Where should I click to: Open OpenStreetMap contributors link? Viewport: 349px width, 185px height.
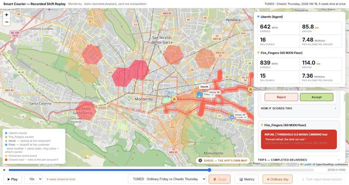[x=331, y=165]
